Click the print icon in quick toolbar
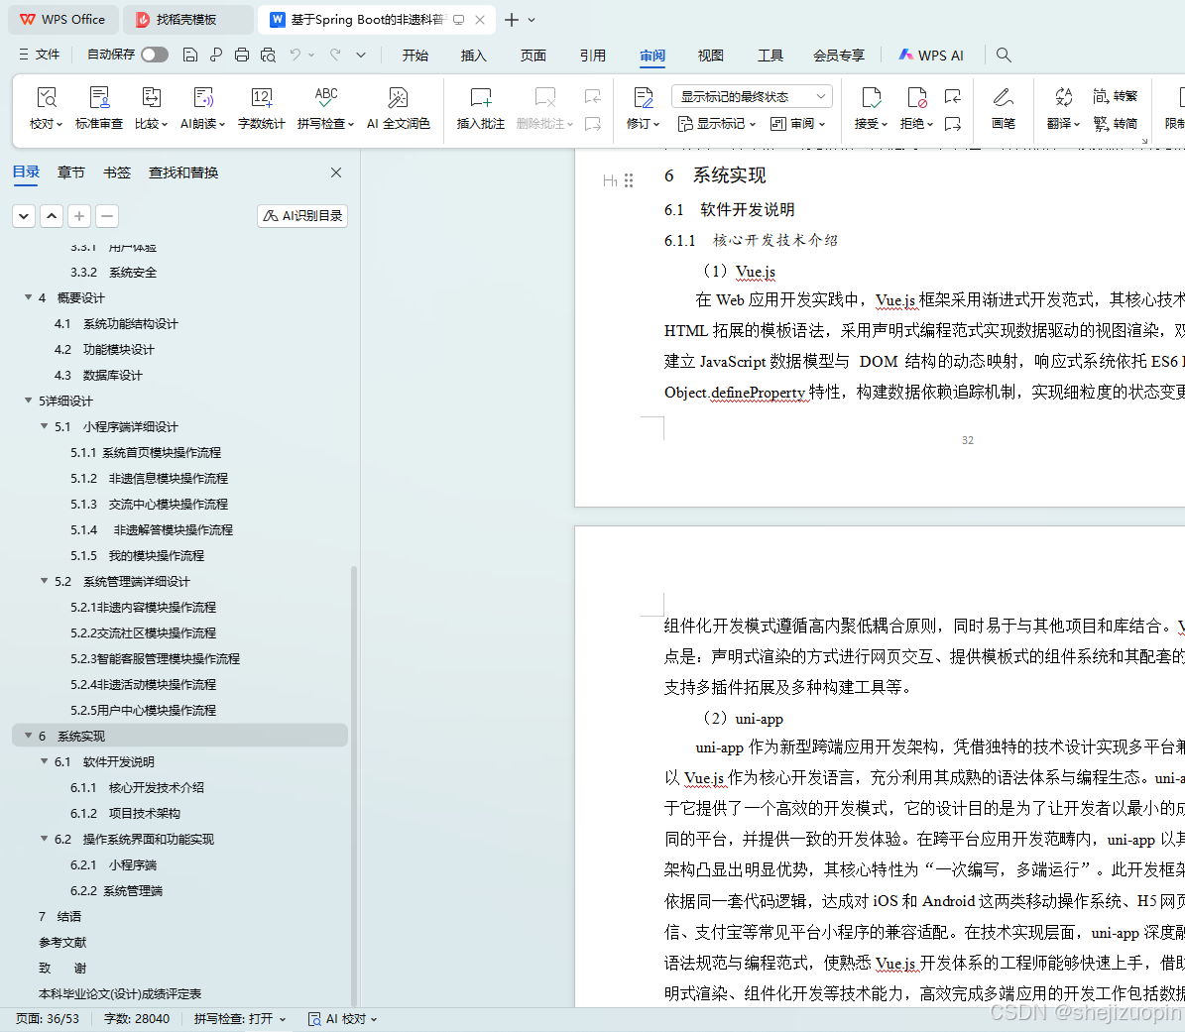 tap(242, 55)
